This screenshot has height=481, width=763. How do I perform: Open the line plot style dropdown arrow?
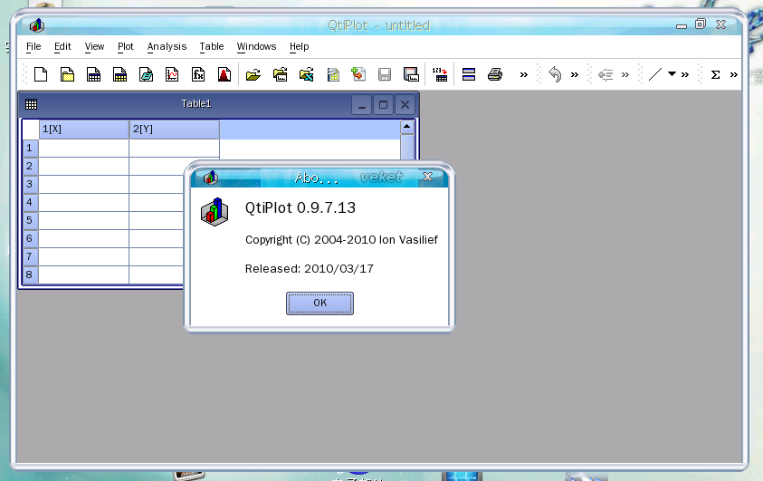click(x=672, y=74)
